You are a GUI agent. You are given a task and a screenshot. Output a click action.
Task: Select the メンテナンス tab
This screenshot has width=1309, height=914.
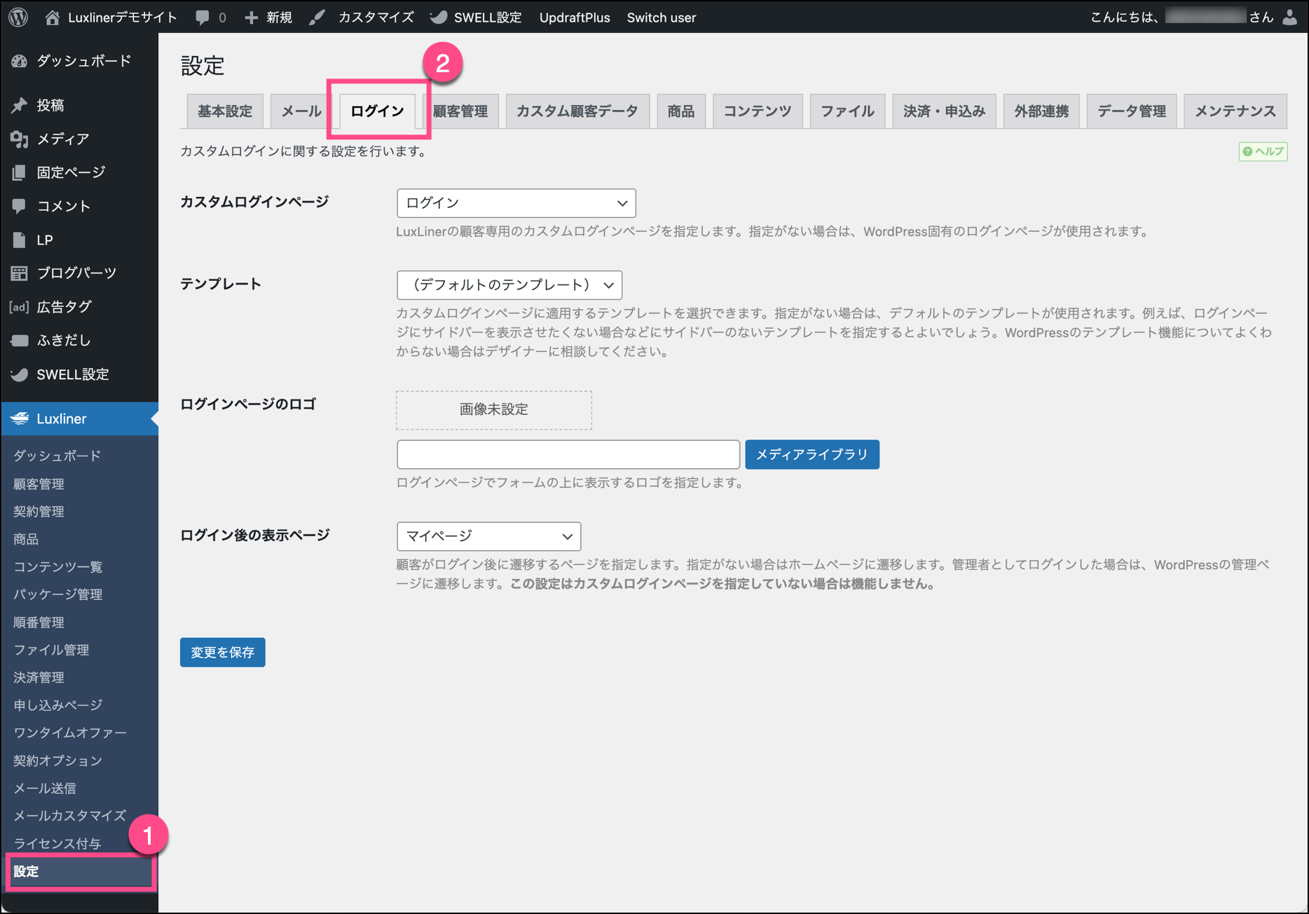(1235, 111)
